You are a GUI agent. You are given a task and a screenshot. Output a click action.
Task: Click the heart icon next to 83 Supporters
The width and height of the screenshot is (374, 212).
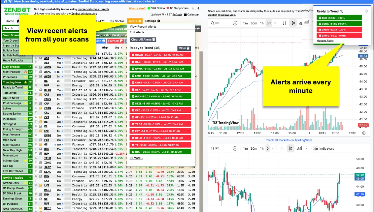(x=168, y=8)
